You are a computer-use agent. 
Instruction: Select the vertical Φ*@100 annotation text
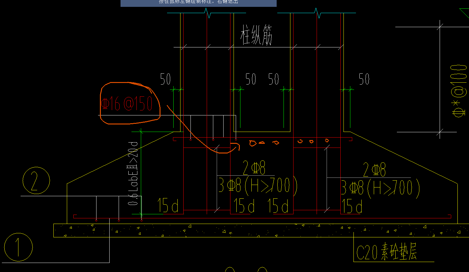coord(458,91)
